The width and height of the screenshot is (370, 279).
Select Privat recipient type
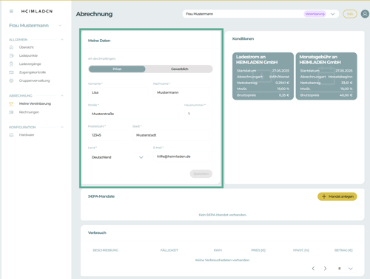(117, 69)
